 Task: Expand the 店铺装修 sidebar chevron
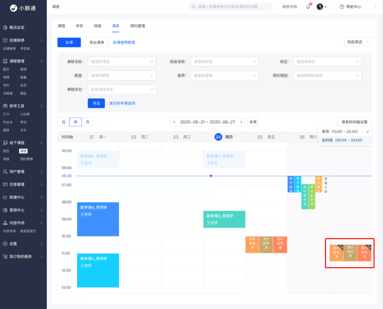pyautogui.click(x=41, y=40)
